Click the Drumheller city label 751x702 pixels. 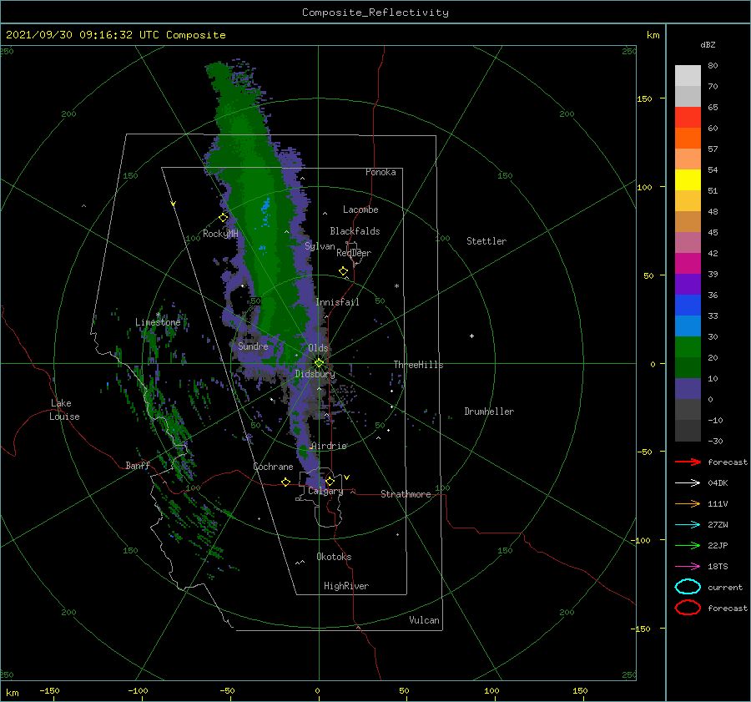[489, 412]
